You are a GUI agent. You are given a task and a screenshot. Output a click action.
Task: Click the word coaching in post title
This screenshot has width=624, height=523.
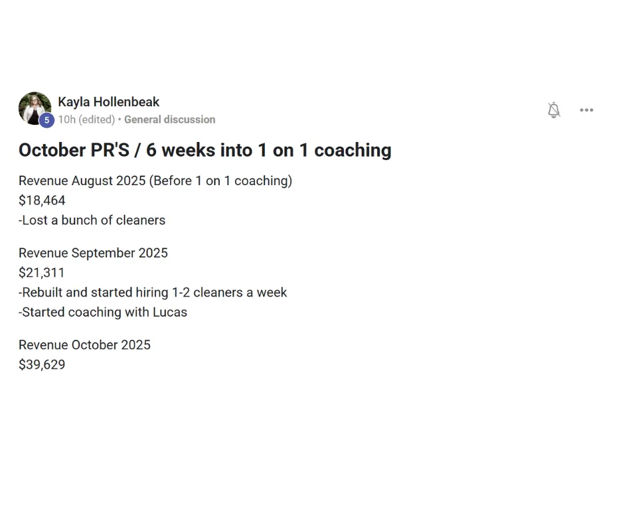(x=352, y=150)
